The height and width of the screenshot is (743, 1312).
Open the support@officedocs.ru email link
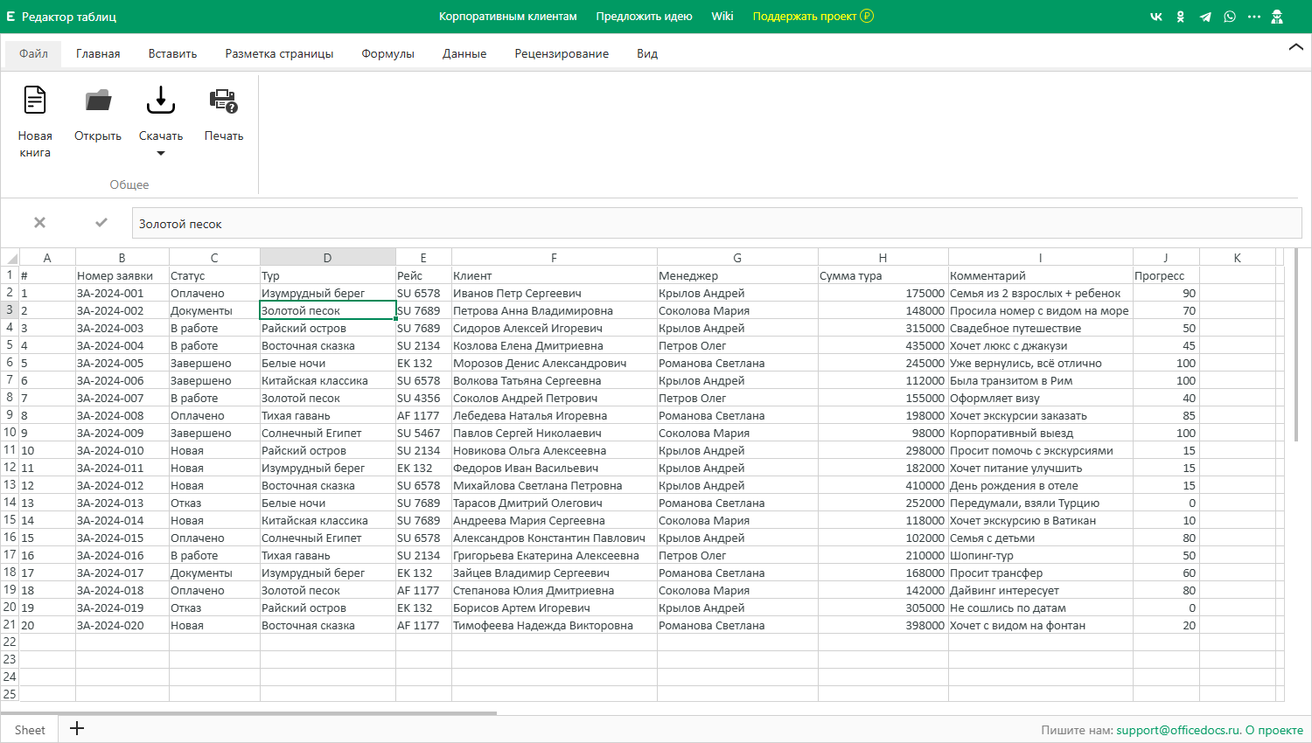point(1178,730)
